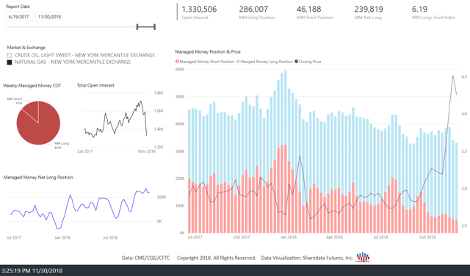Image resolution: width=470 pixels, height=276 pixels.
Task: Click the Open Interest value card 1,330,506
Action: 199,12
